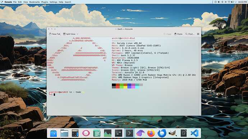Click the 'Kernel: 6.12.8-zen1-1-zen' line
The image size is (248, 139).
coord(128,48)
